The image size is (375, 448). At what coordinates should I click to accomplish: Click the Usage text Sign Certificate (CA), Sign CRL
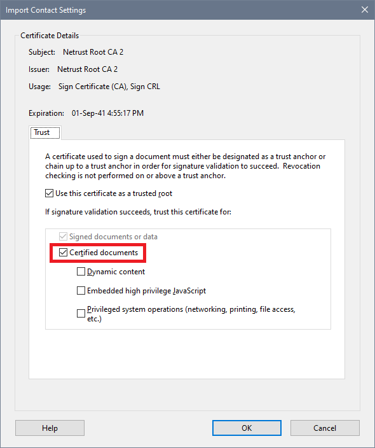tap(109, 87)
